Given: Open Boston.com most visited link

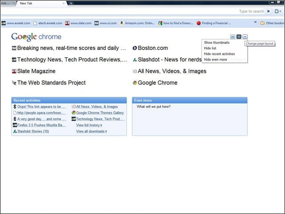Looking at the screenshot, I should click(x=153, y=48).
